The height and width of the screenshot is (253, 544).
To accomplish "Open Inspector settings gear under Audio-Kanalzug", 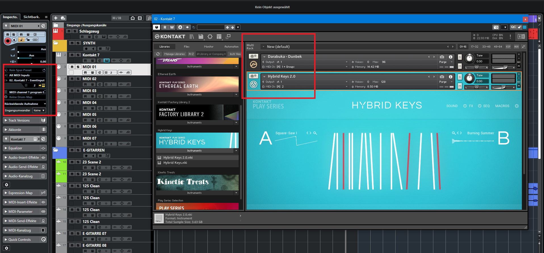I will [7, 184].
